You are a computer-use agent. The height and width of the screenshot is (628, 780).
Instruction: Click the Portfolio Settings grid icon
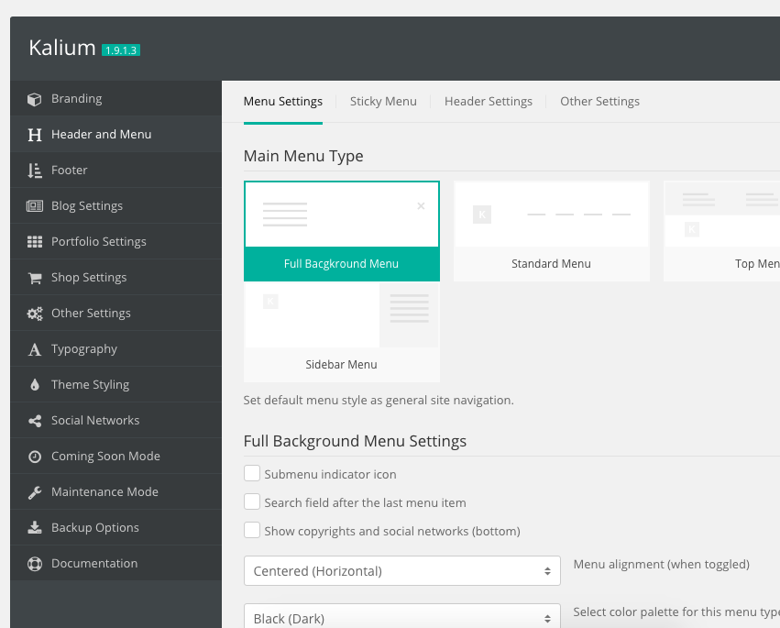pyautogui.click(x=35, y=242)
